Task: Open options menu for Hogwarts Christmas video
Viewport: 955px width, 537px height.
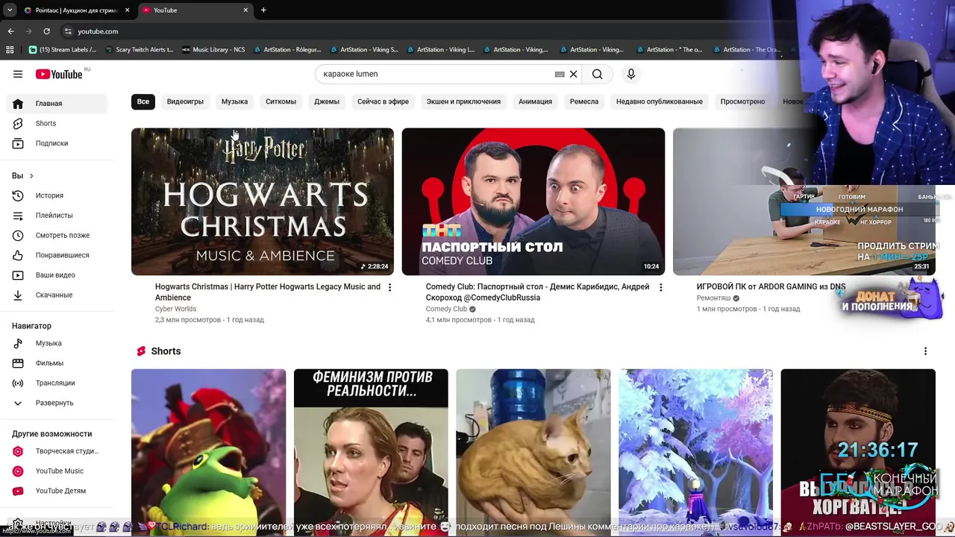Action: tap(389, 287)
